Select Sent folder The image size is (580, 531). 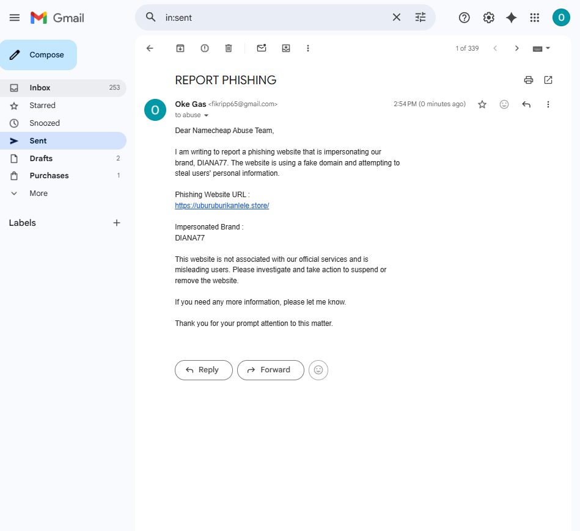63,141
